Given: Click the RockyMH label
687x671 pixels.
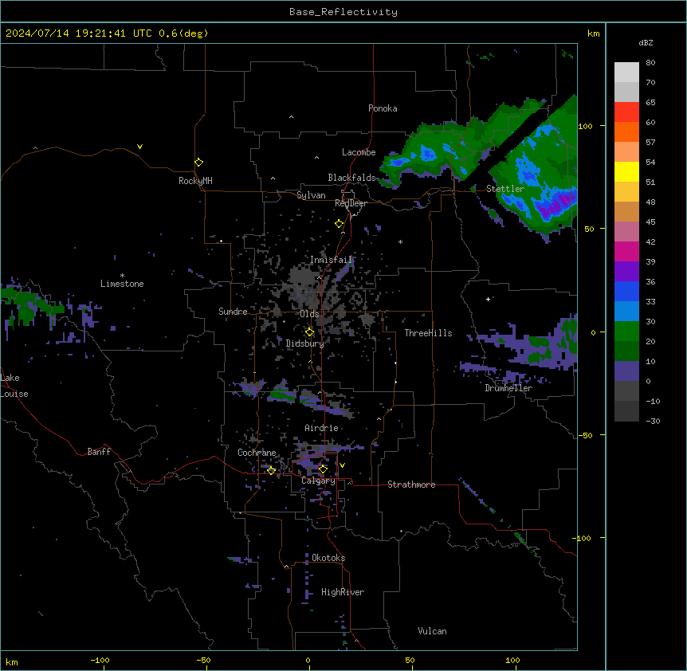Looking at the screenshot, I should pos(195,180).
